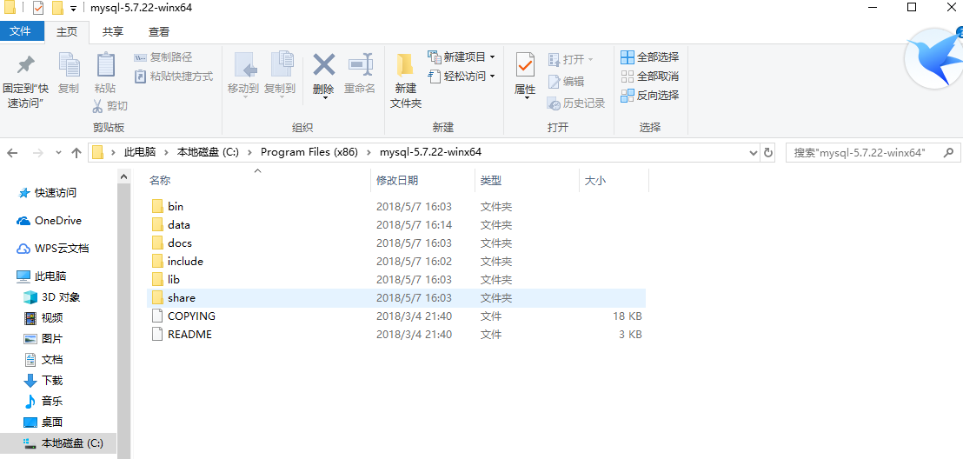Click the Open (打开) ribbon button

[570, 60]
